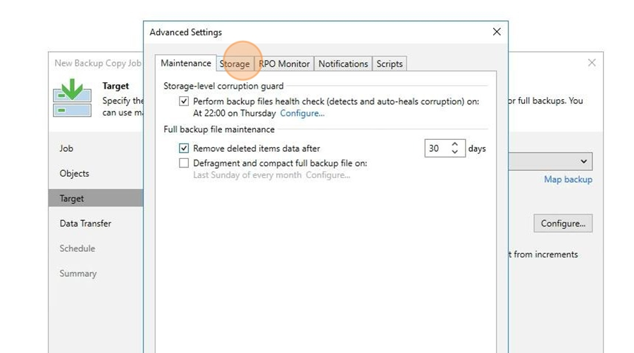The height and width of the screenshot is (353, 634).
Task: Click the Map backup link in the wizard
Action: click(568, 179)
